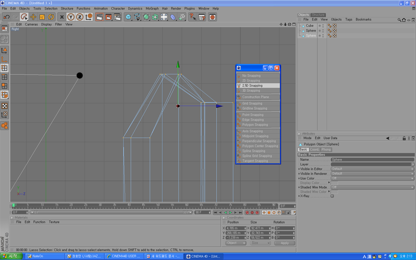Open the Objects menu in the menu bar

click(24, 8)
